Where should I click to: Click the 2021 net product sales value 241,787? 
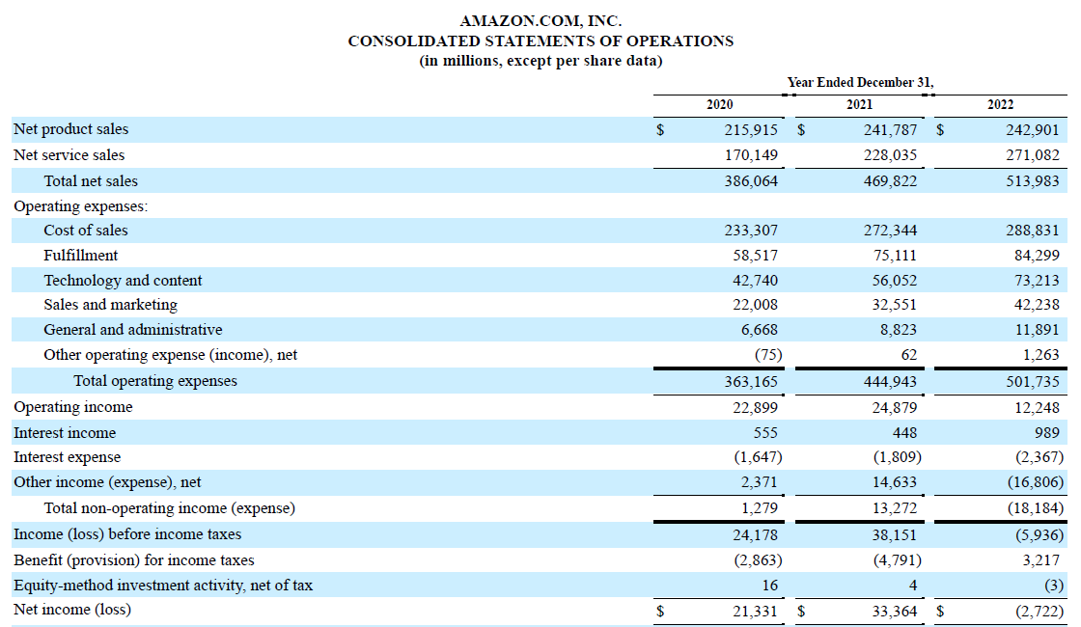(890, 129)
